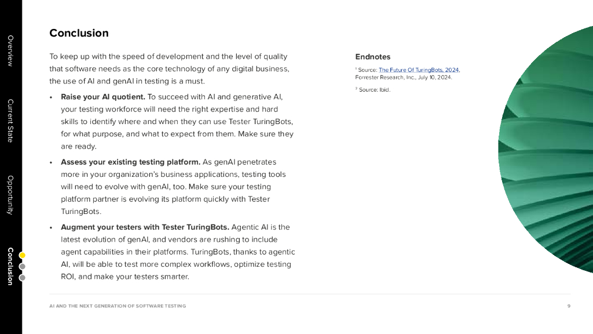
Task: Select the Conclusion sidebar tab
Action: point(10,266)
